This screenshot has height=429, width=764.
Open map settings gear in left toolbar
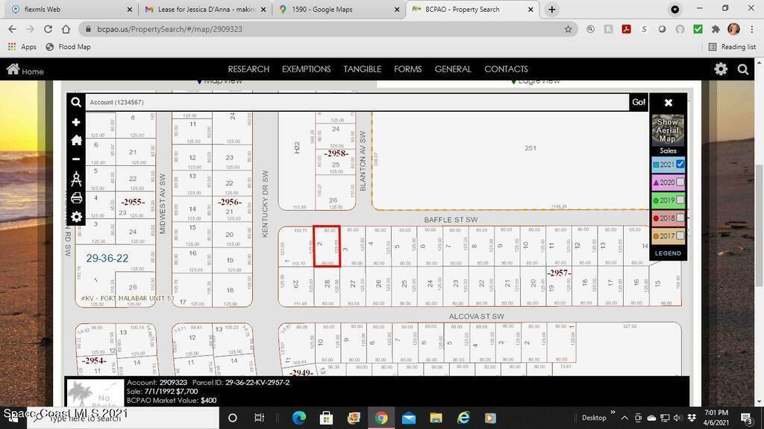75,217
